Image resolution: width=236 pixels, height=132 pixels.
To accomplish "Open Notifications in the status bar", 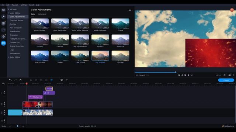I will point(228,126).
